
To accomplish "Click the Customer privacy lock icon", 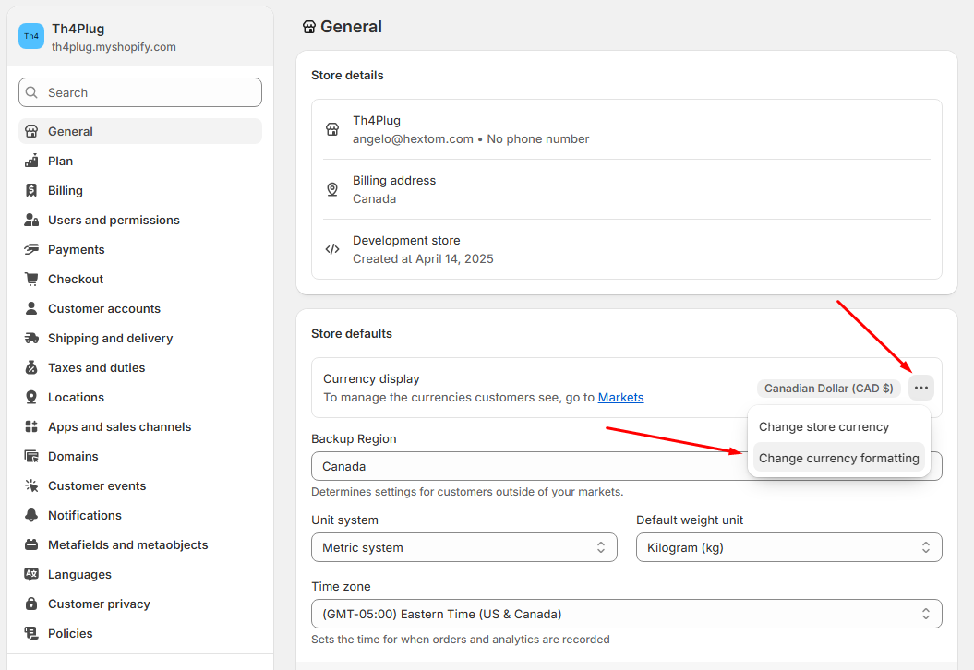I will [x=31, y=604].
